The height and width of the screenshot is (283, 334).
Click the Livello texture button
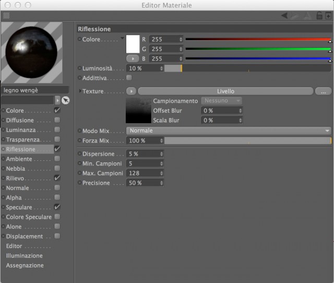pyautogui.click(x=225, y=91)
